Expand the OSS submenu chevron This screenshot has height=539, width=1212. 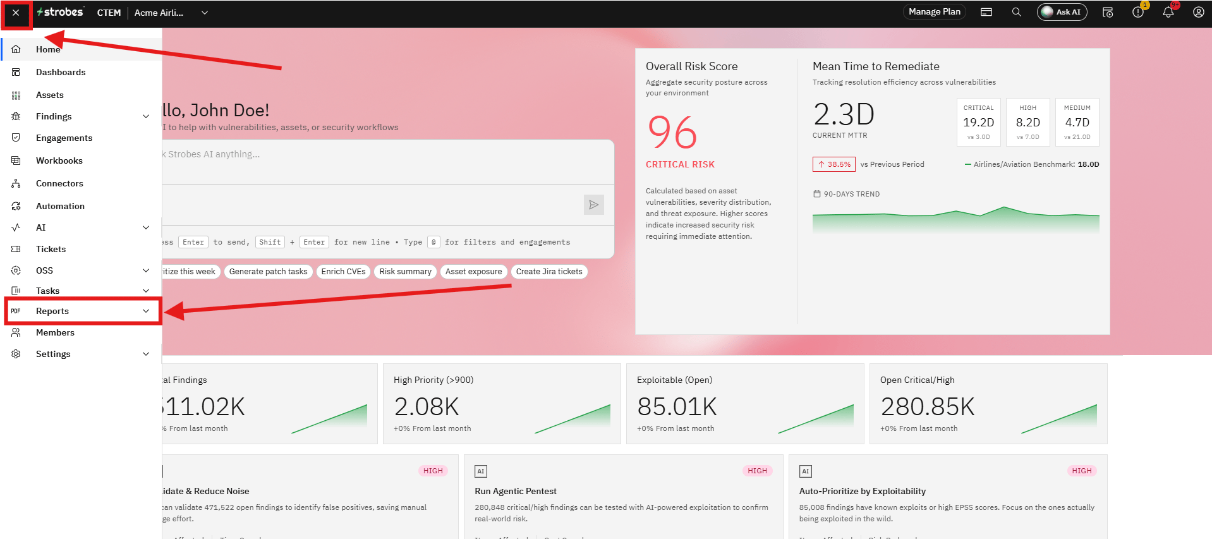pos(146,270)
